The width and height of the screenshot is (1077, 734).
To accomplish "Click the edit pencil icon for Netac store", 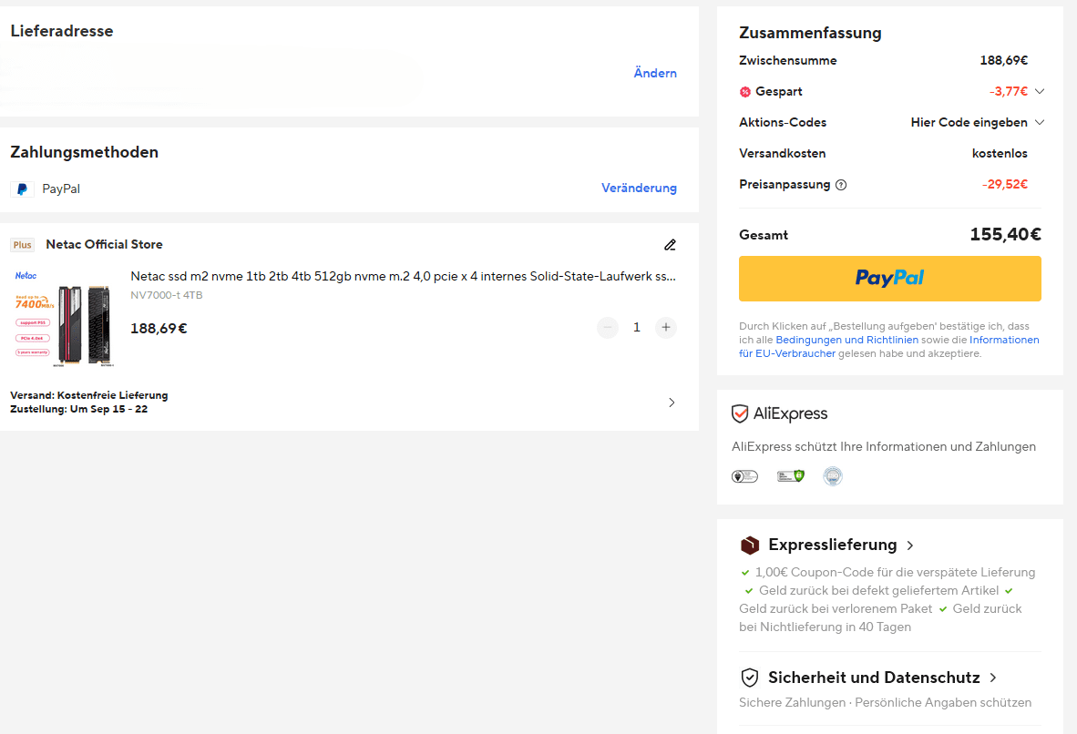I will point(671,245).
